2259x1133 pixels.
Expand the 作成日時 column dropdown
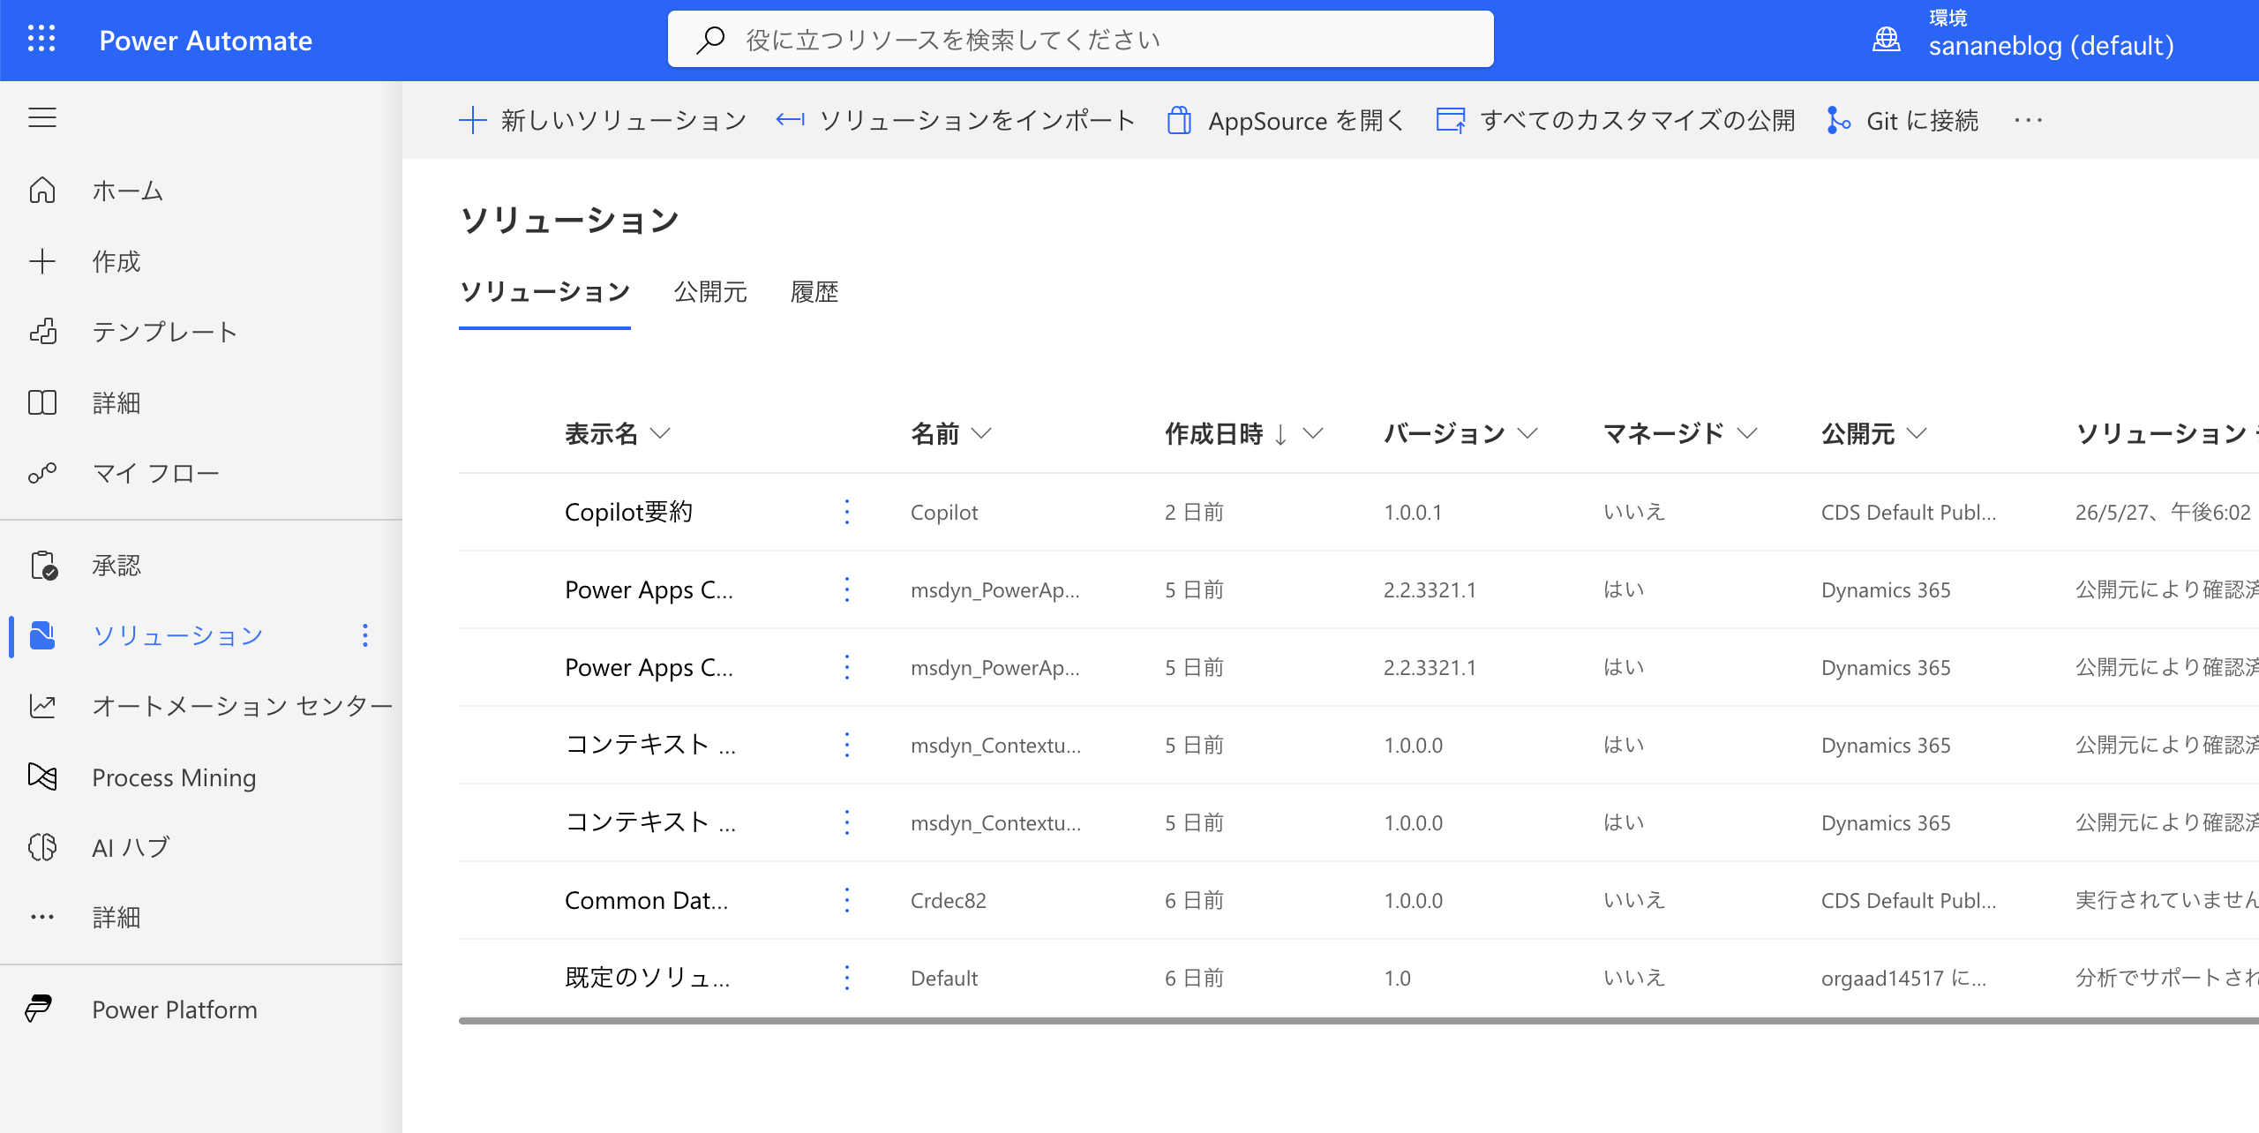pyautogui.click(x=1313, y=433)
